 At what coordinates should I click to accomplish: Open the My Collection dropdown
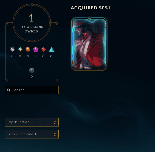(x=32, y=122)
